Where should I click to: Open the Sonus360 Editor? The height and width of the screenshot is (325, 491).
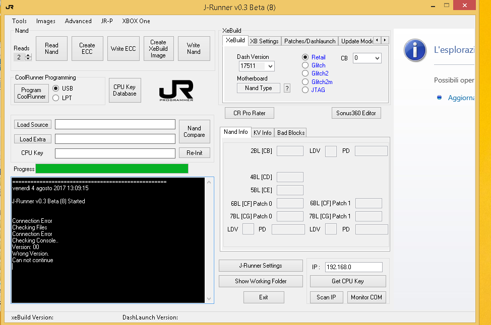(356, 113)
